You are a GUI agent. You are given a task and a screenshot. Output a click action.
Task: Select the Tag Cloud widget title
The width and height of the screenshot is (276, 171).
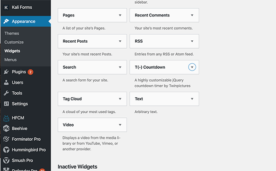click(72, 99)
